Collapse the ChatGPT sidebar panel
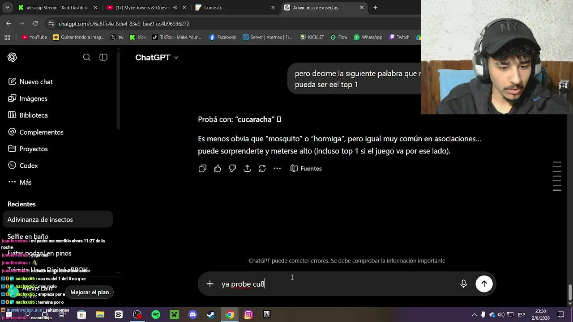The height and width of the screenshot is (322, 573). click(x=103, y=57)
